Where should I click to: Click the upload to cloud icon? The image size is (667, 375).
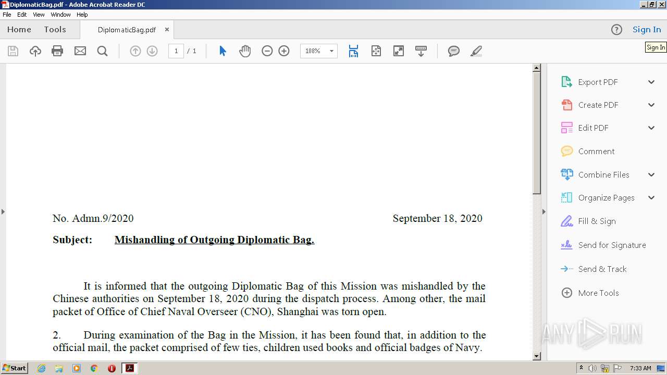tap(35, 51)
